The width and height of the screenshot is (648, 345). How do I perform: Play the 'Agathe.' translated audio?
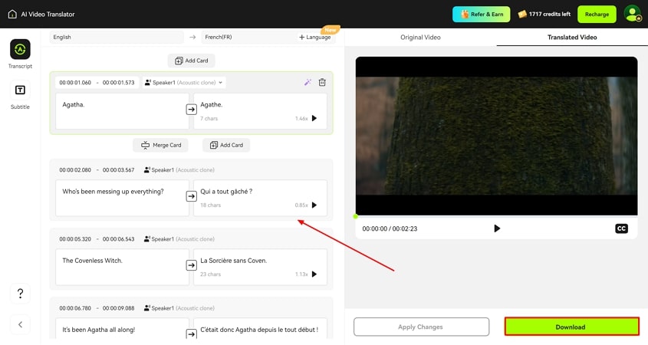click(314, 118)
